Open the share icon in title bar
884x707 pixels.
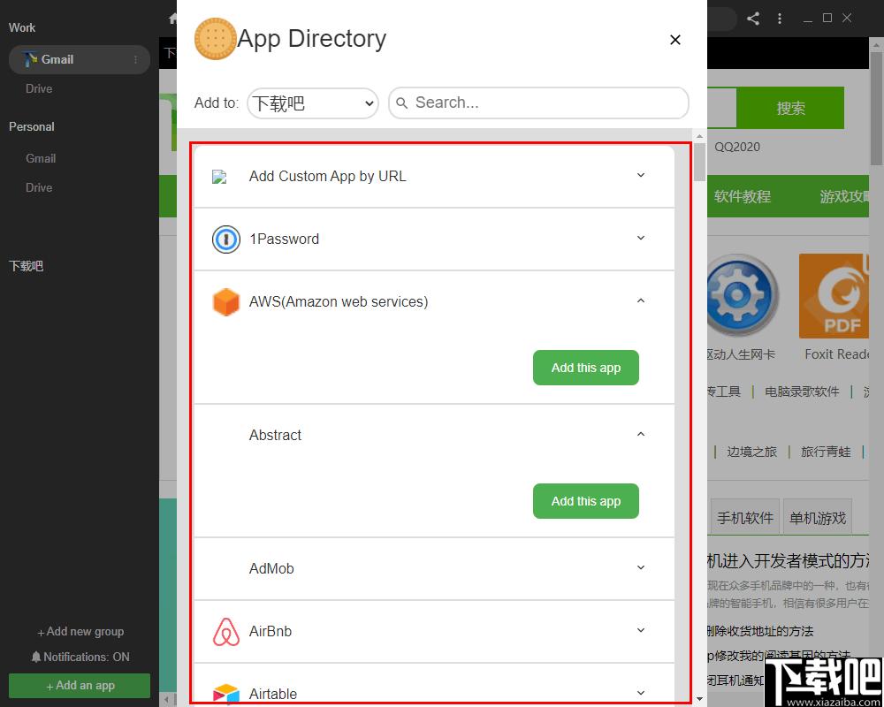pyautogui.click(x=752, y=19)
